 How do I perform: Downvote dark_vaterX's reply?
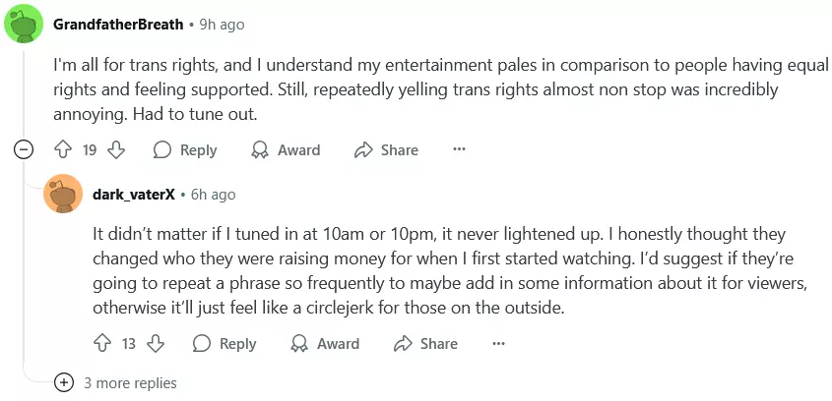point(156,344)
